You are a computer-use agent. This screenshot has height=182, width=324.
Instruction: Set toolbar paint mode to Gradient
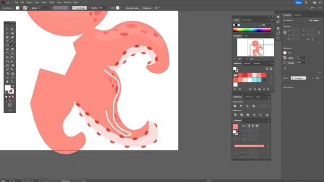tap(10, 97)
